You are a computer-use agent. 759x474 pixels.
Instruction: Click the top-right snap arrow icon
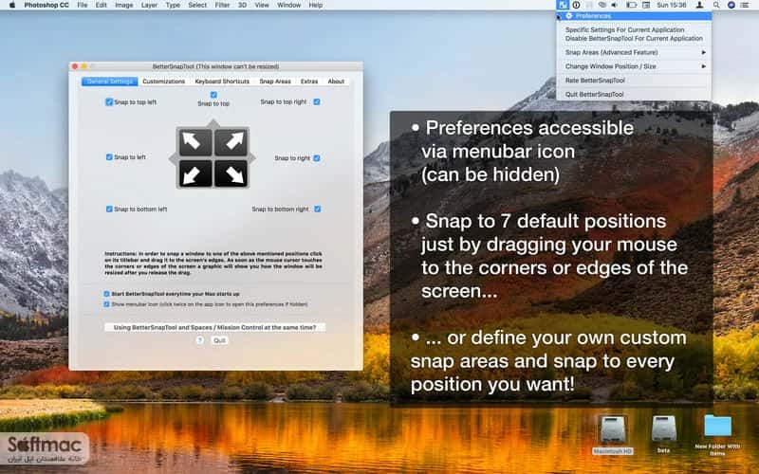click(231, 142)
